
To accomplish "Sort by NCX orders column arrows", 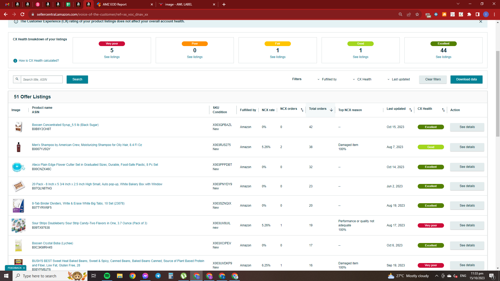I will (302, 110).
